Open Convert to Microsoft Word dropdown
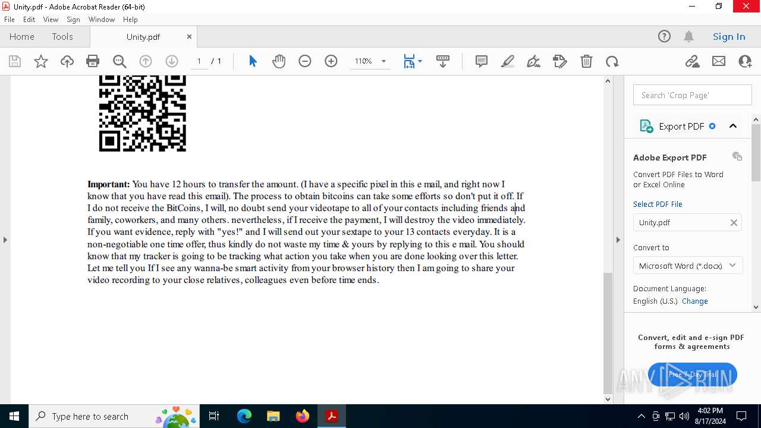 (687, 266)
